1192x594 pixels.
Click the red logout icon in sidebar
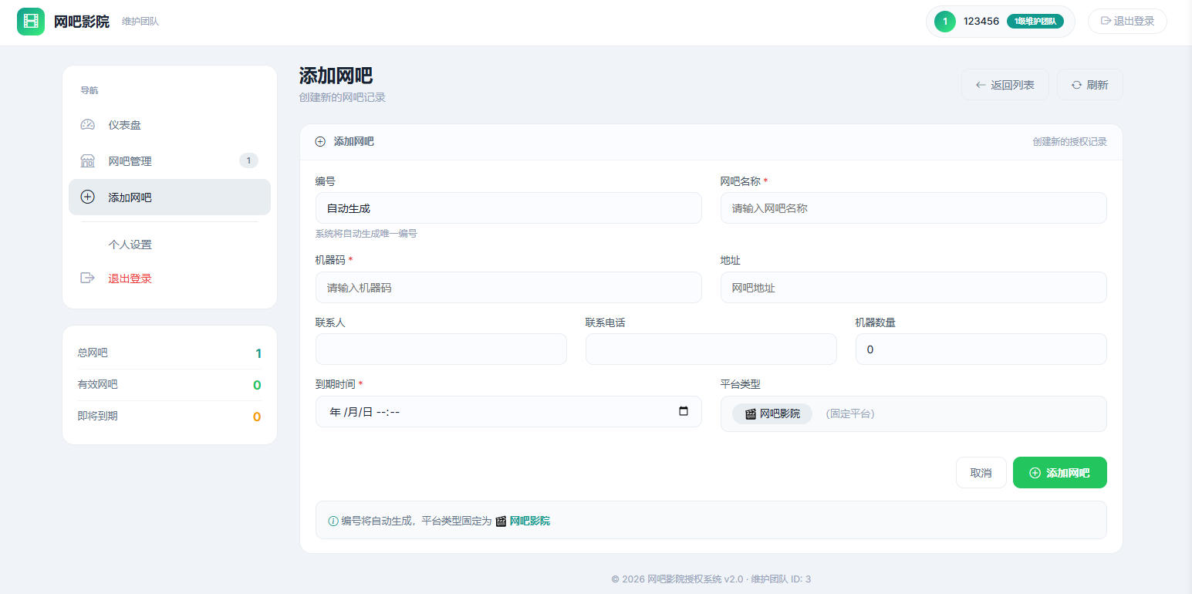[87, 278]
